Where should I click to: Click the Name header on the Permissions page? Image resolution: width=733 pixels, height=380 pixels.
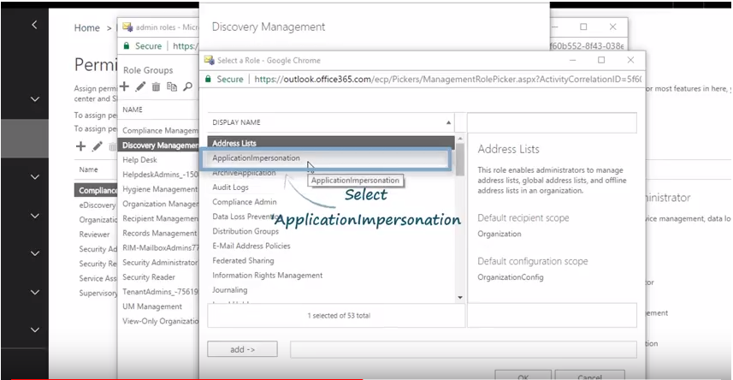pos(88,169)
